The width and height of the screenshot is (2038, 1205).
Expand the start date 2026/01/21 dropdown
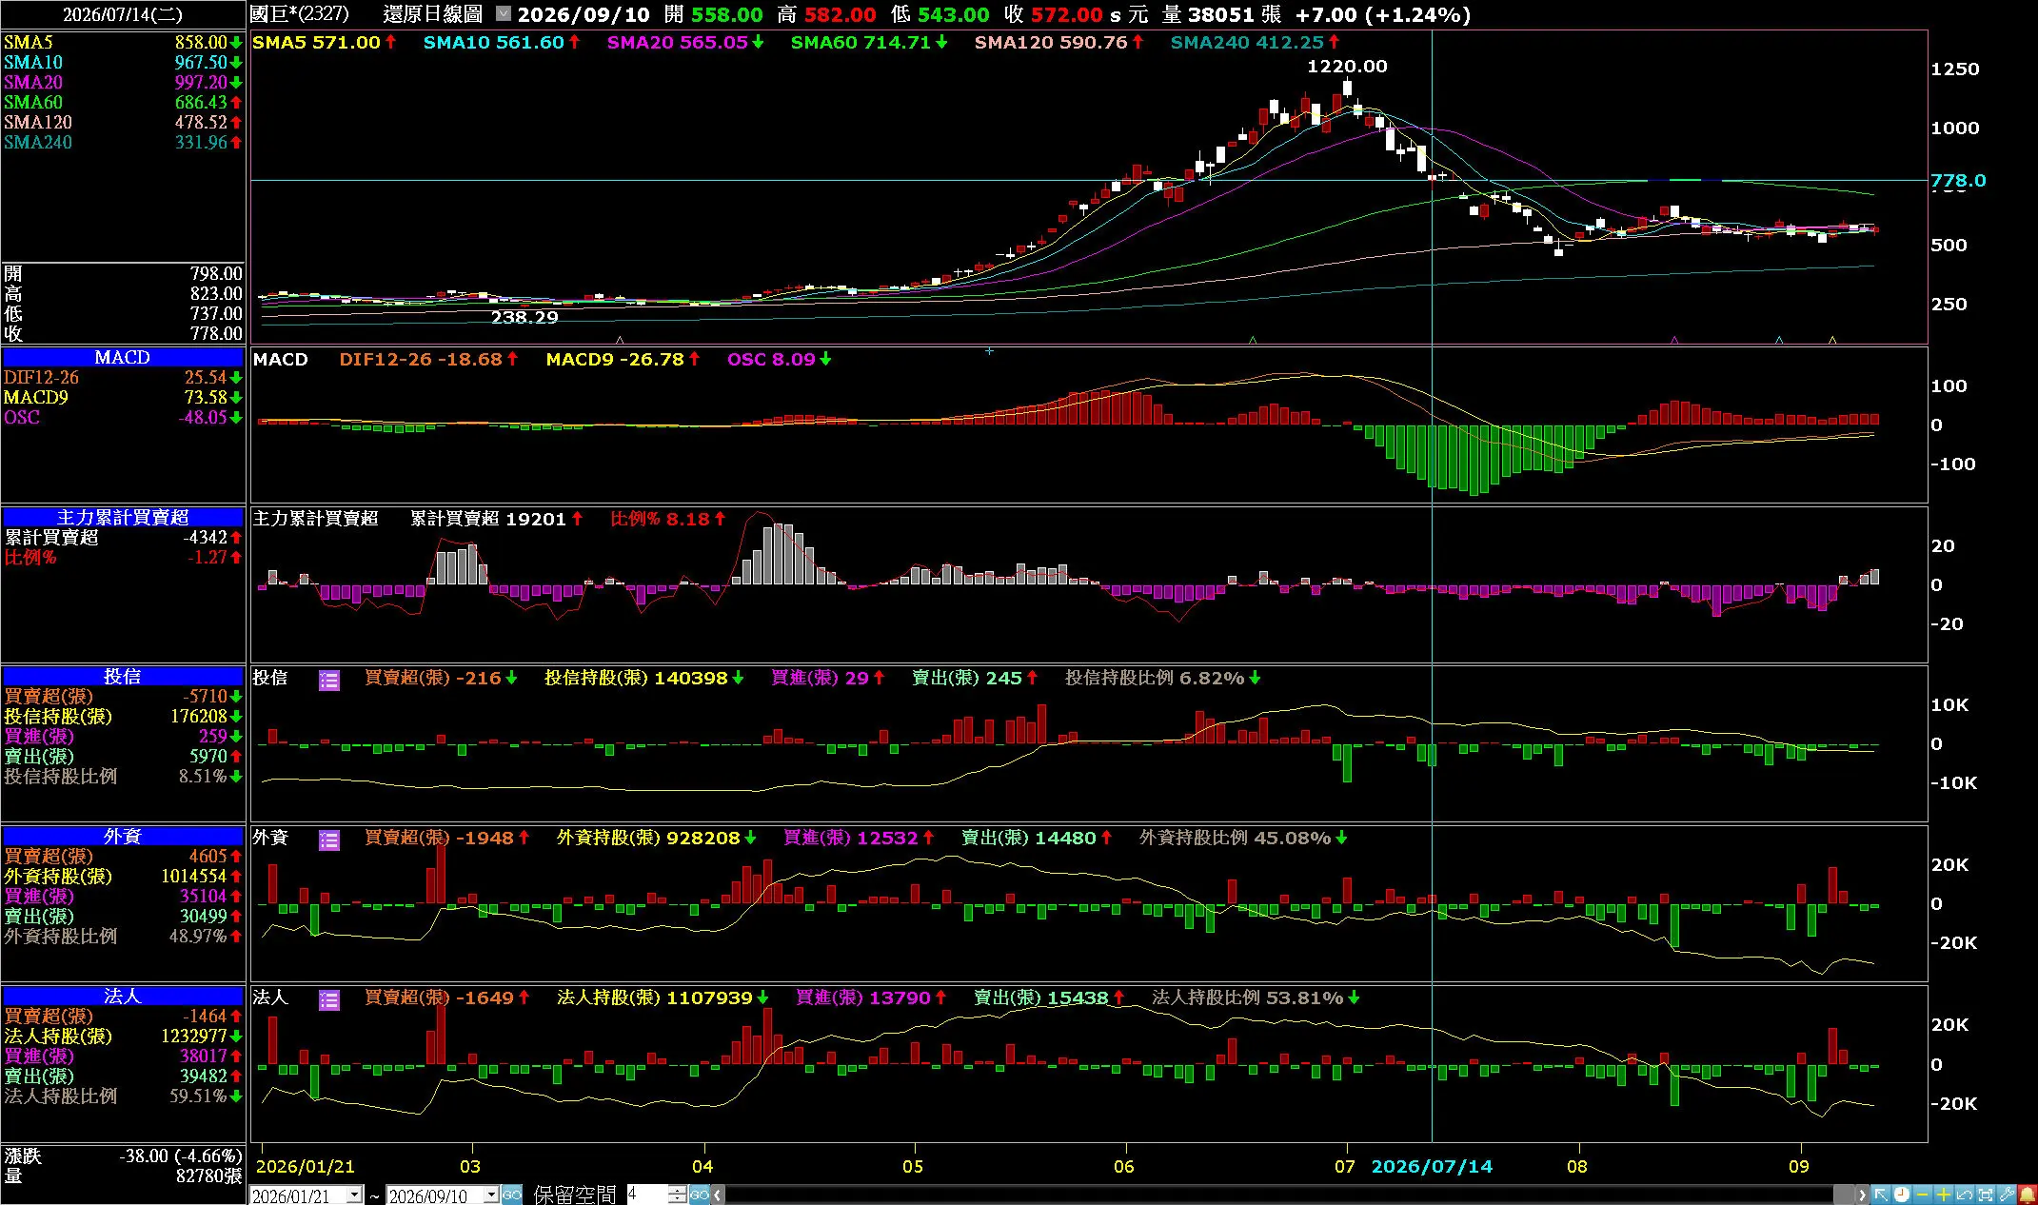pos(354,1195)
